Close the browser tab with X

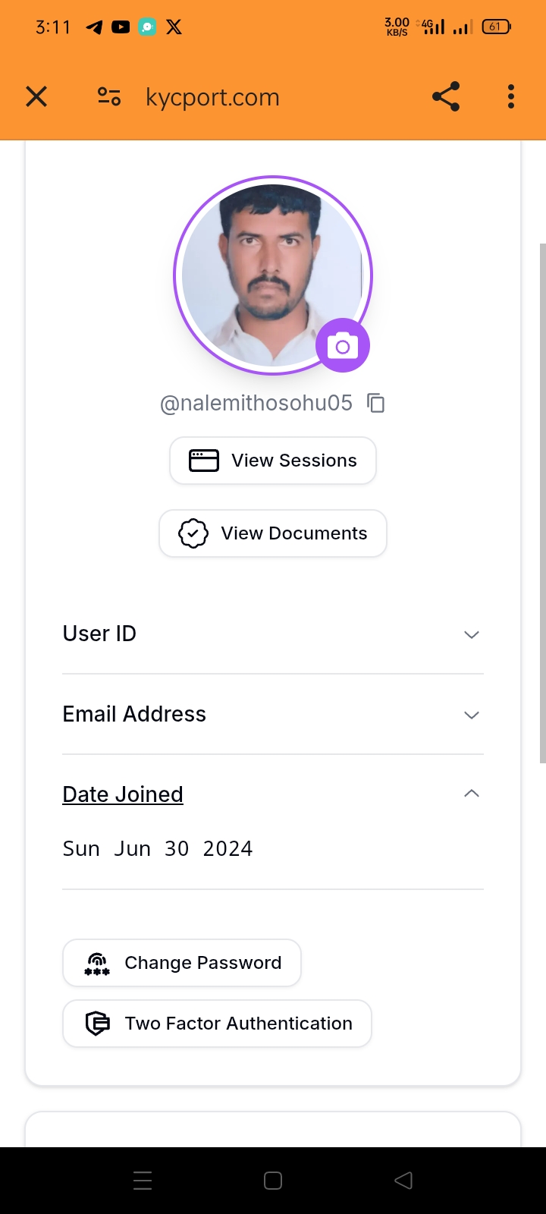pyautogui.click(x=36, y=96)
